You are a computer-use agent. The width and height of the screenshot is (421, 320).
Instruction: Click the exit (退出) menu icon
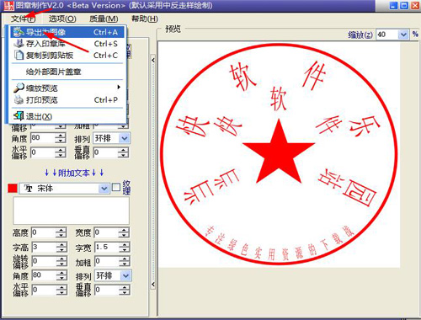pos(19,115)
